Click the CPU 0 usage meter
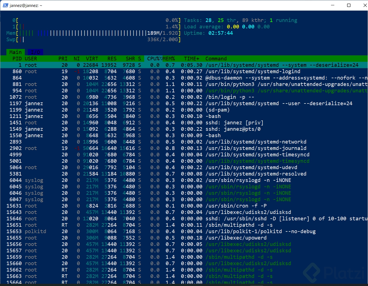 pyautogui.click(x=97, y=20)
